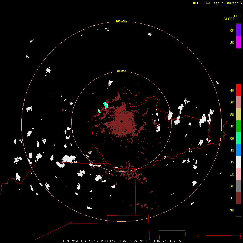Image resolution: width=243 pixels, height=243 pixels.
Task: Click the HA red legend swatch
Action: (238, 90)
